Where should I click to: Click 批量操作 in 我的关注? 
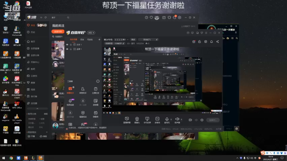coord(57,36)
